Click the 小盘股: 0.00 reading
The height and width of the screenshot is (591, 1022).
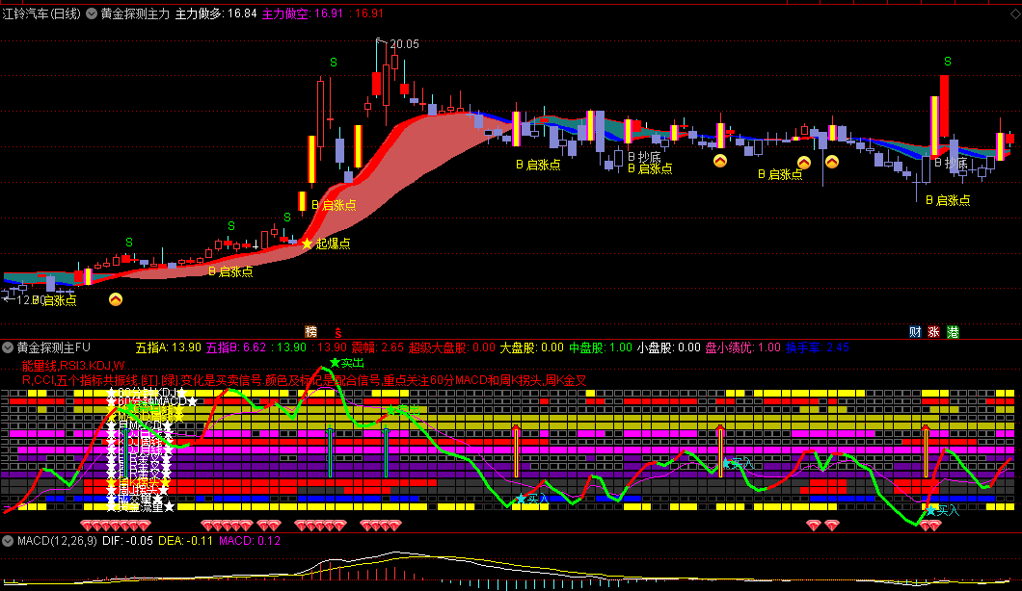point(669,347)
